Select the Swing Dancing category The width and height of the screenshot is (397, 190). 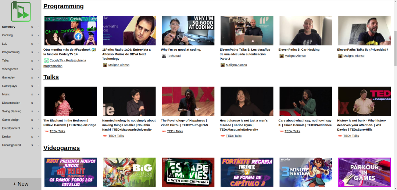point(12,111)
